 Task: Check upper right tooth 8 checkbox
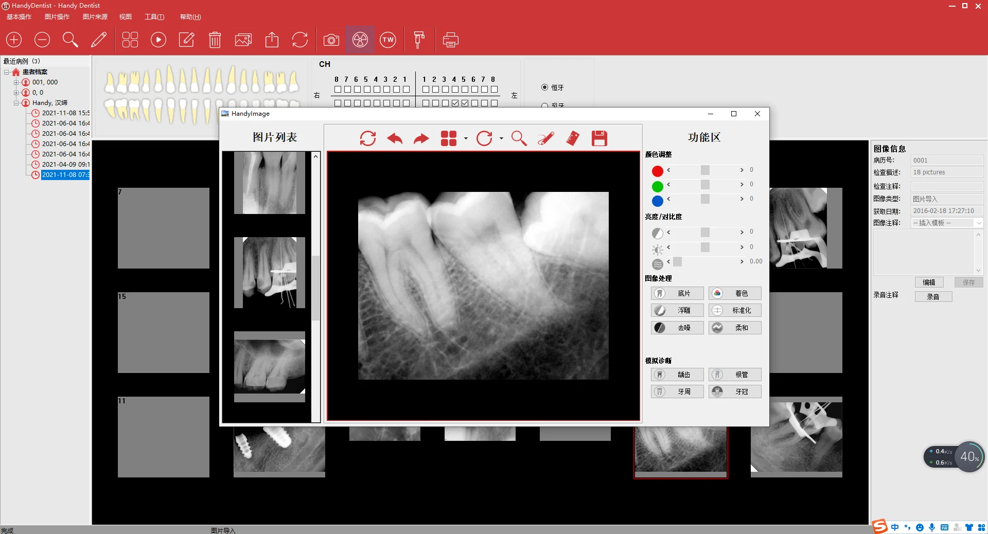click(338, 90)
